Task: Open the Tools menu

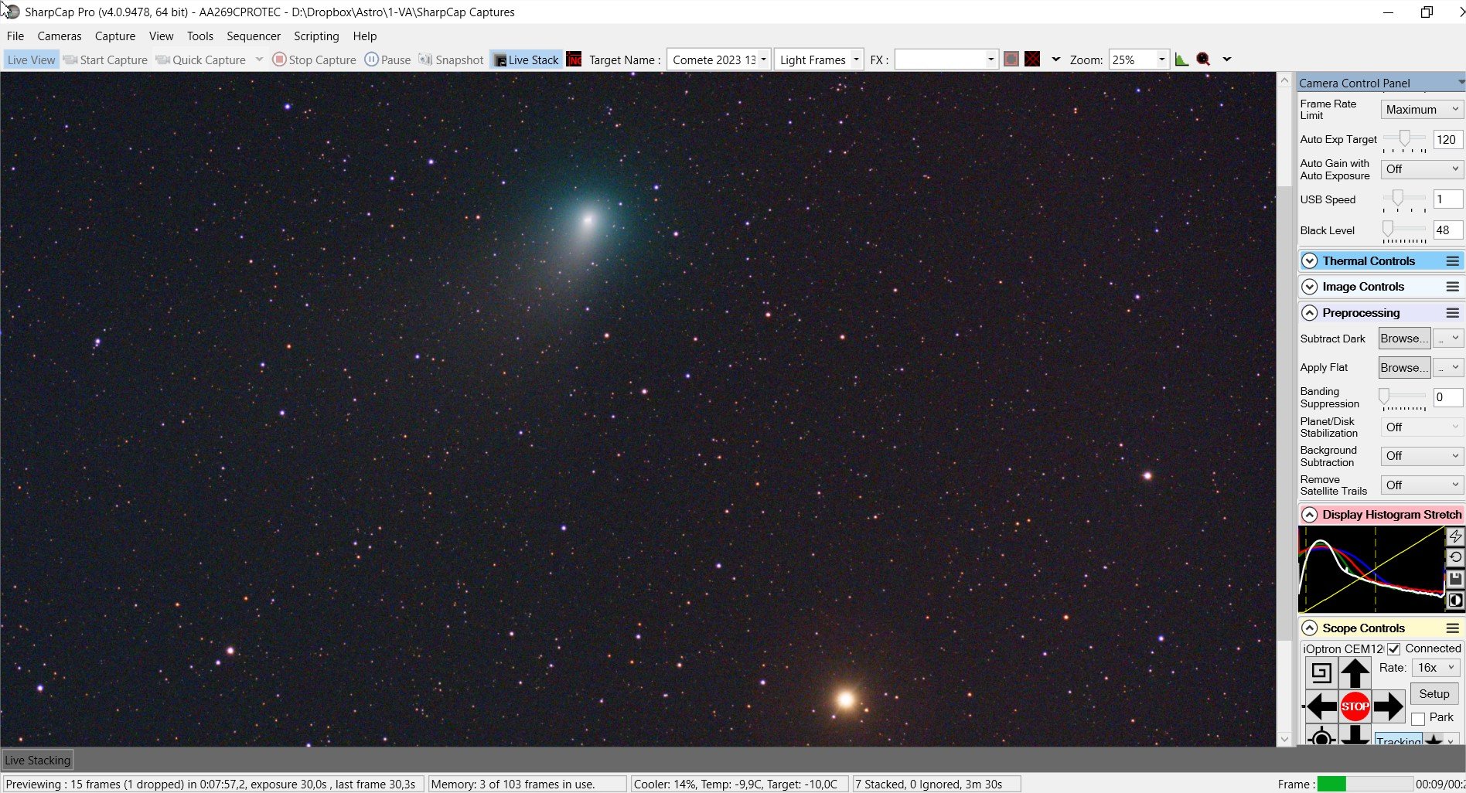Action: pos(200,36)
